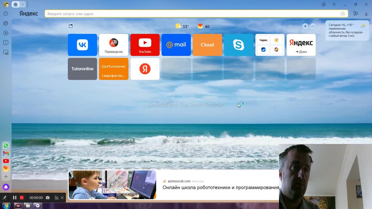372x209 pixels.
Task: Open iTop Screen Recorder from taskbar
Action: [x=18, y=206]
